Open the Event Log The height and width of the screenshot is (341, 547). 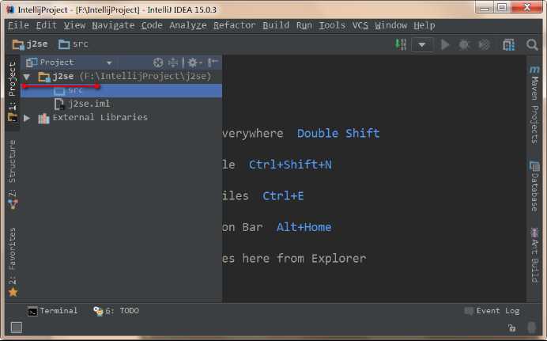tap(492, 311)
